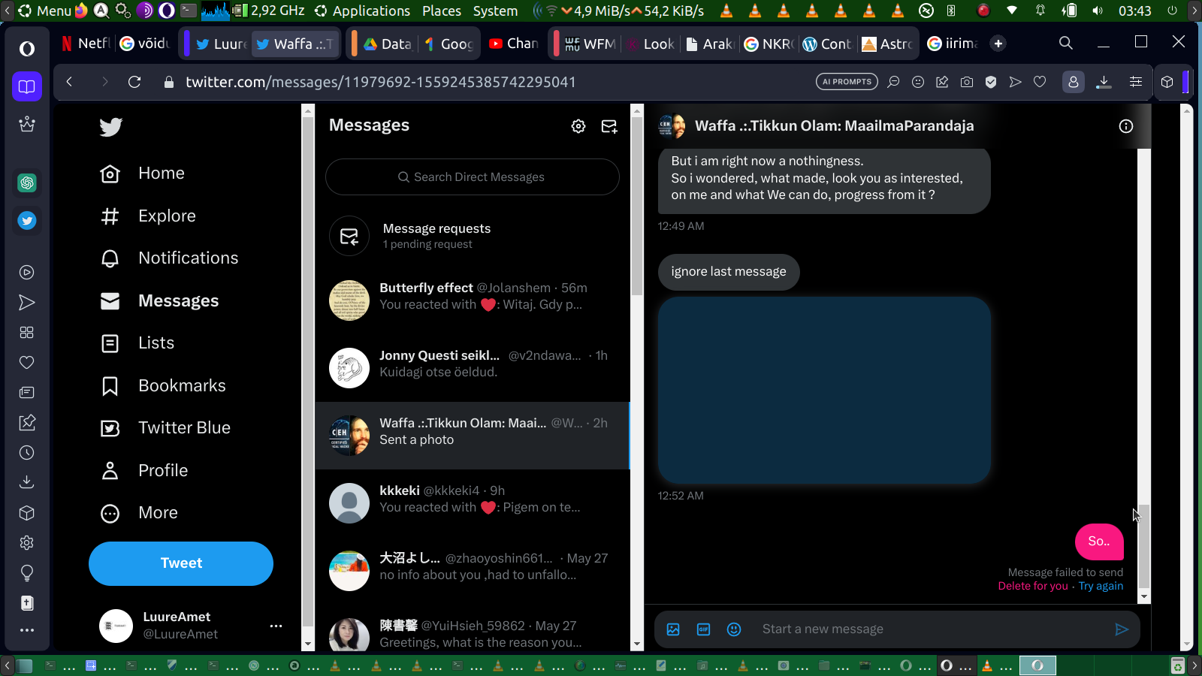Viewport: 1202px width, 676px height.
Task: Send the message arrow icon
Action: click(1122, 629)
